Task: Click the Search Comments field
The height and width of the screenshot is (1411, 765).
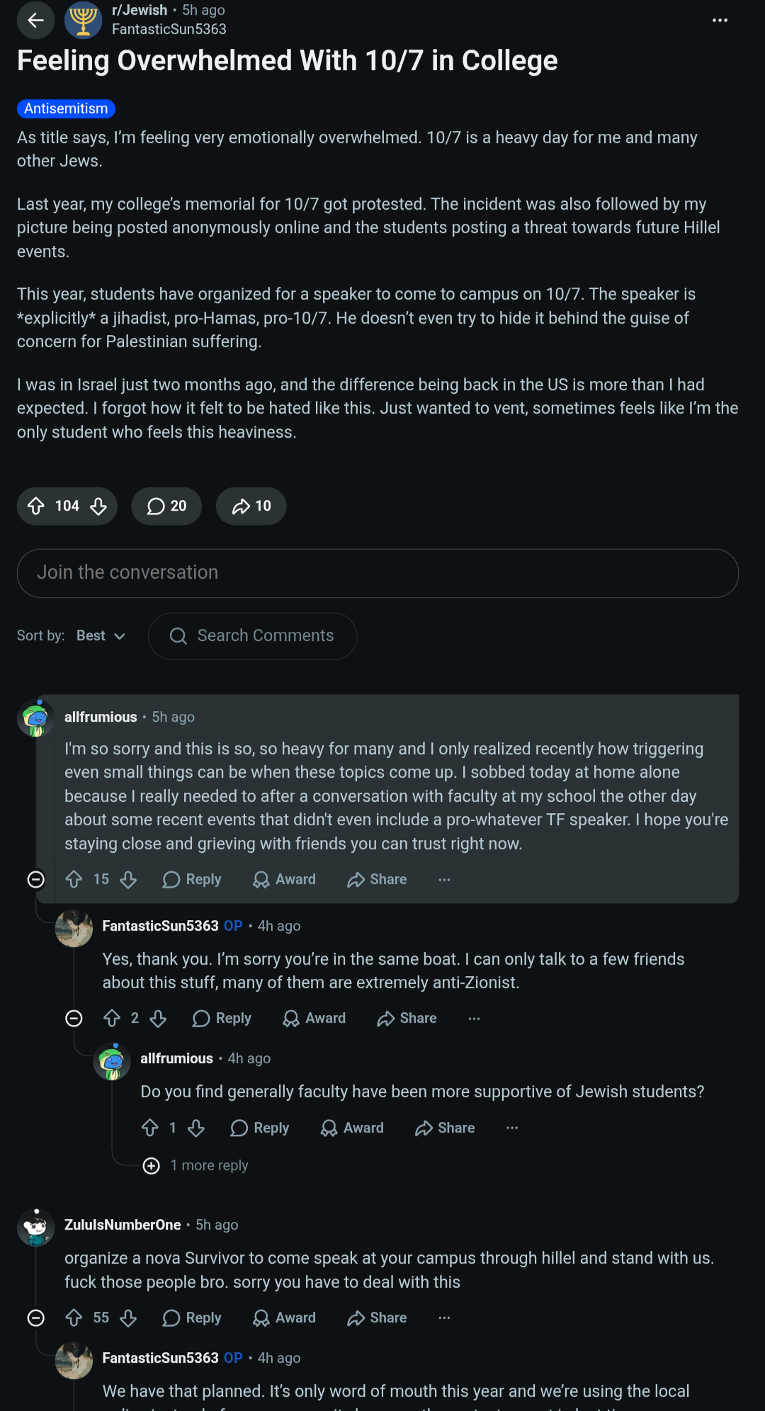Action: click(252, 635)
